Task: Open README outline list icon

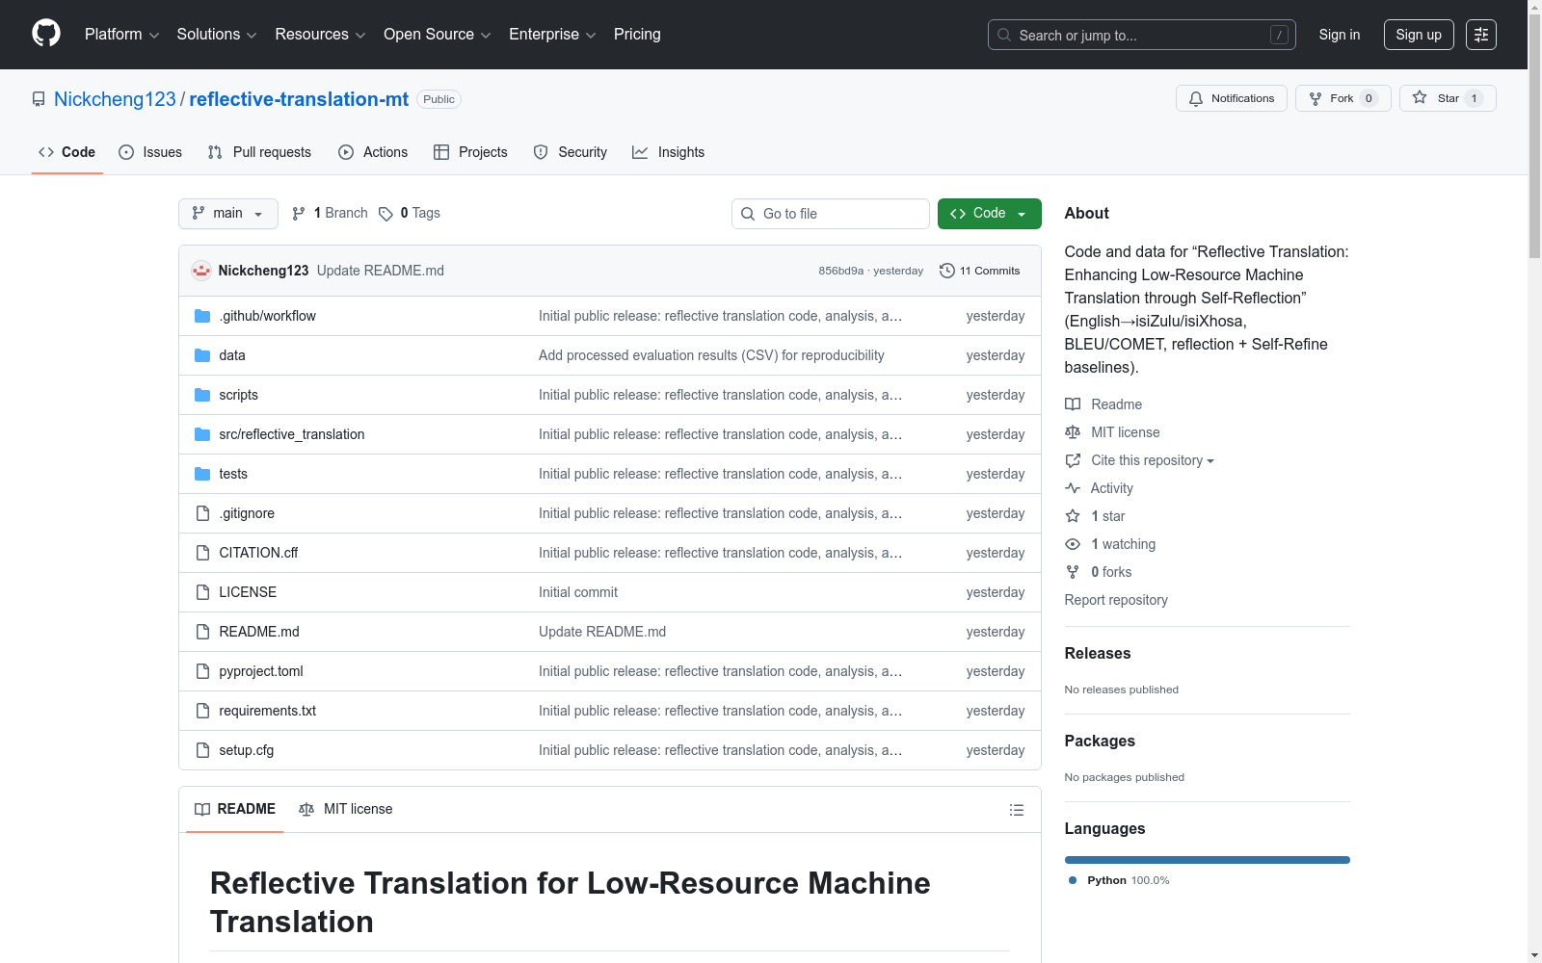Action: click(1016, 810)
